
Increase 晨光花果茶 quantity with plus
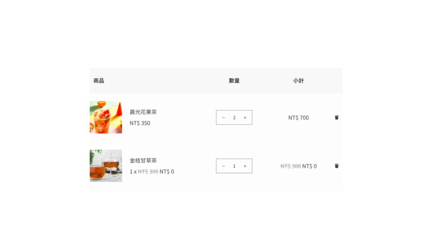pyautogui.click(x=245, y=118)
